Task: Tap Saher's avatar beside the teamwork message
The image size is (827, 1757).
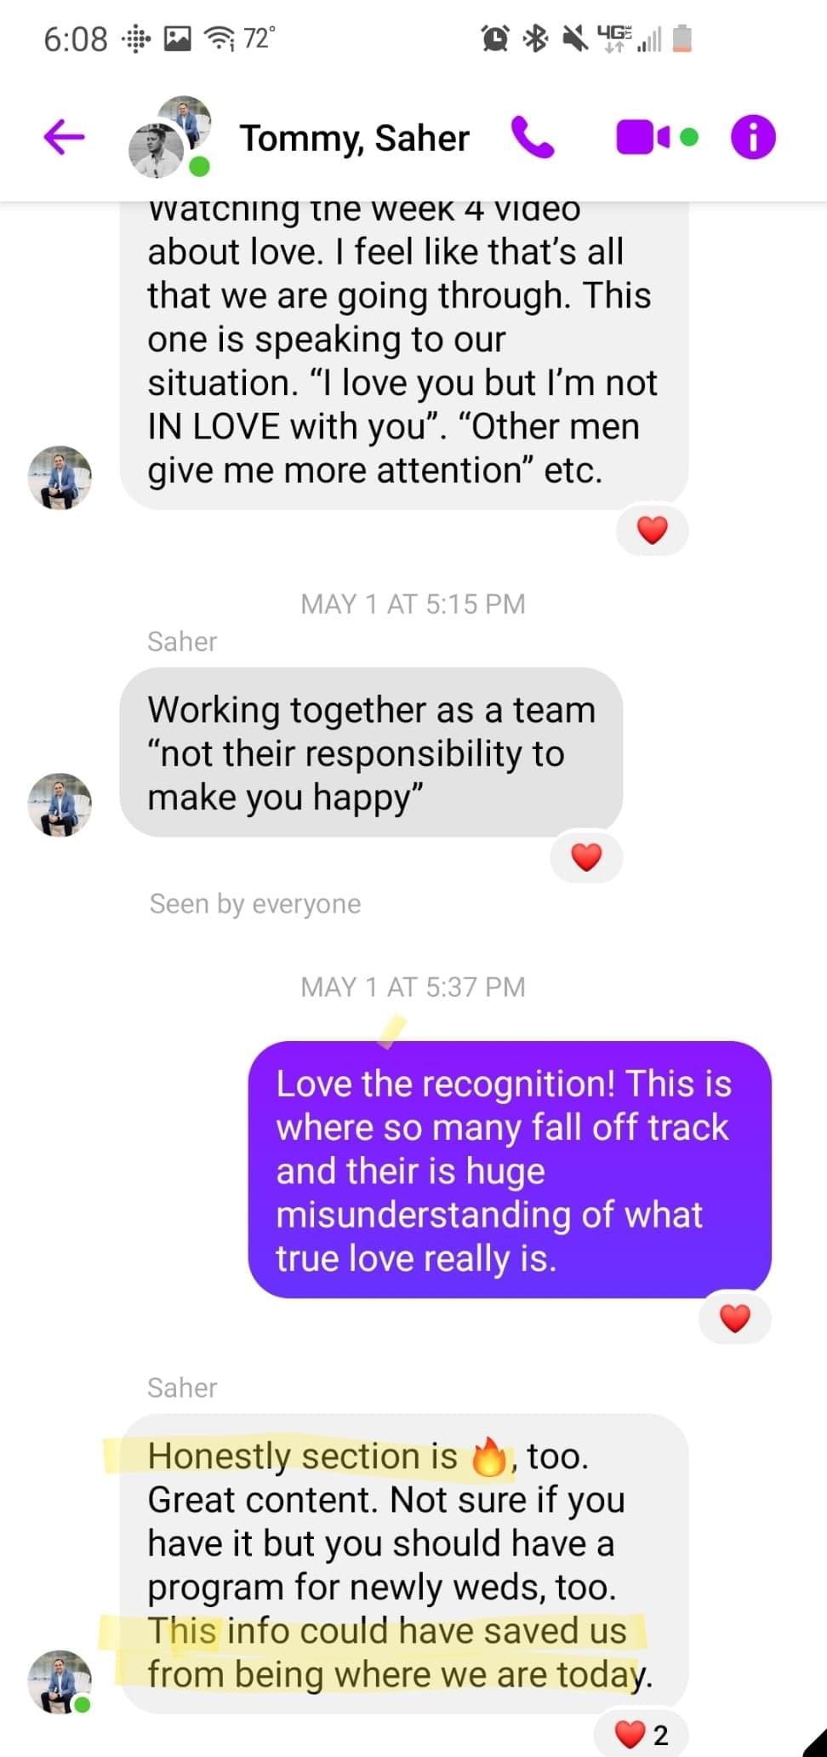Action: (60, 804)
